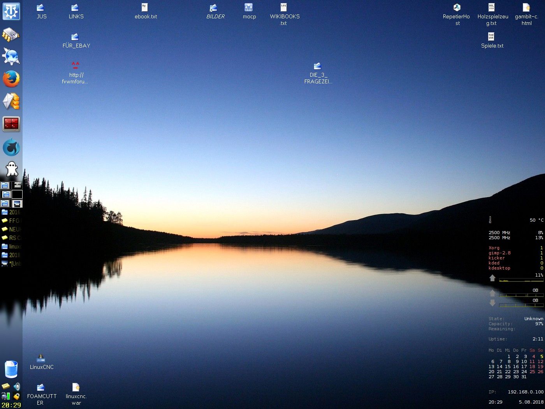Viewport: 545px width, 409px height.
Task: Open the red Konsole terminal icon
Action: pos(11,123)
